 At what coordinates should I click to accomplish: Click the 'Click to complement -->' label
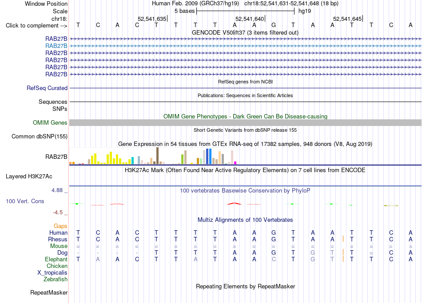pos(36,26)
